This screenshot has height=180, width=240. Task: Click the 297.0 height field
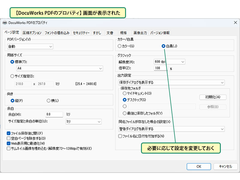click(x=45, y=84)
